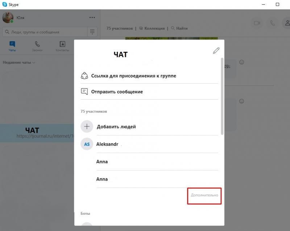Maximize the Skype window
Viewport: 290px width, 231px height.
277,4
